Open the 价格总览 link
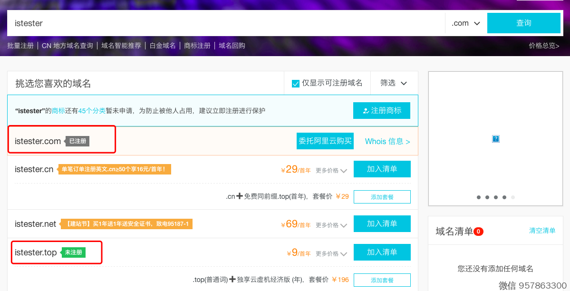 (x=544, y=46)
